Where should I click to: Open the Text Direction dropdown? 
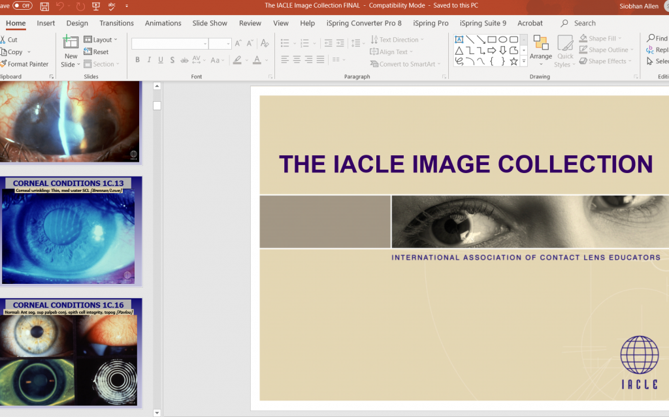397,40
